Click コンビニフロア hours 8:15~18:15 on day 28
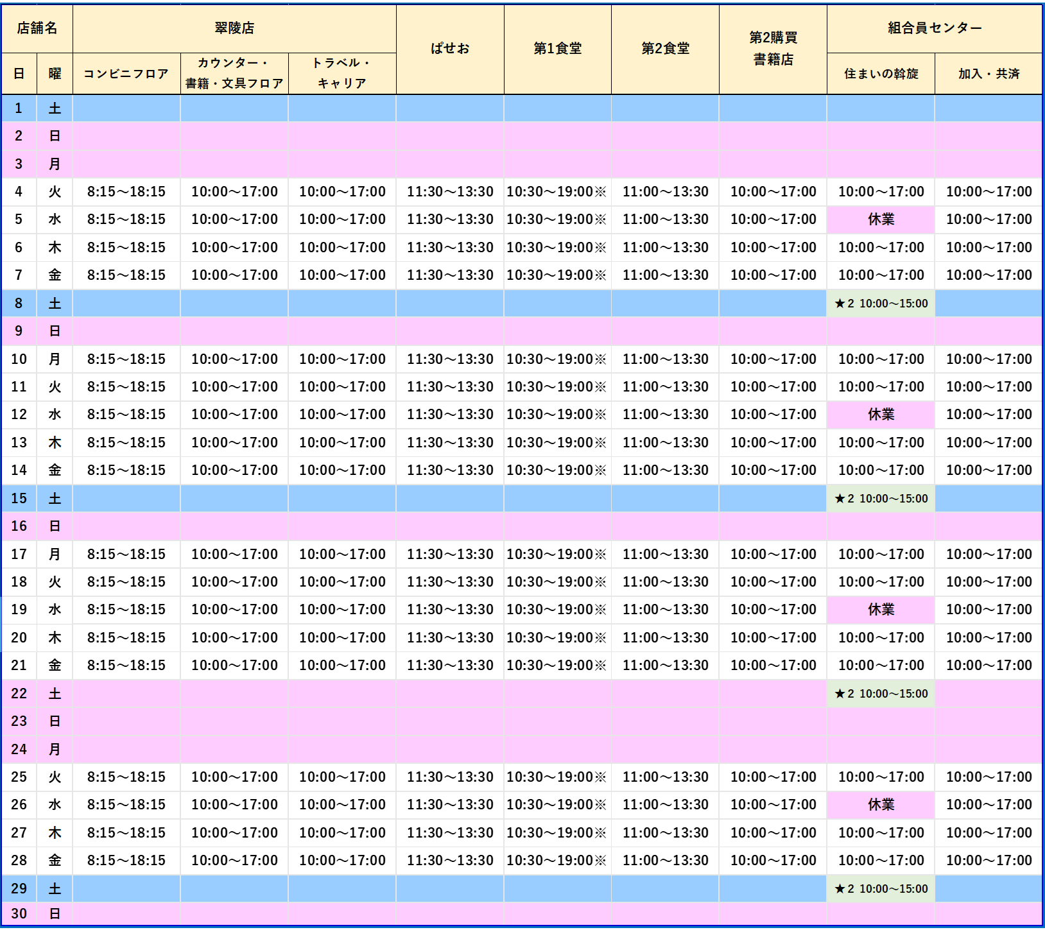This screenshot has width=1045, height=930. pyautogui.click(x=126, y=861)
